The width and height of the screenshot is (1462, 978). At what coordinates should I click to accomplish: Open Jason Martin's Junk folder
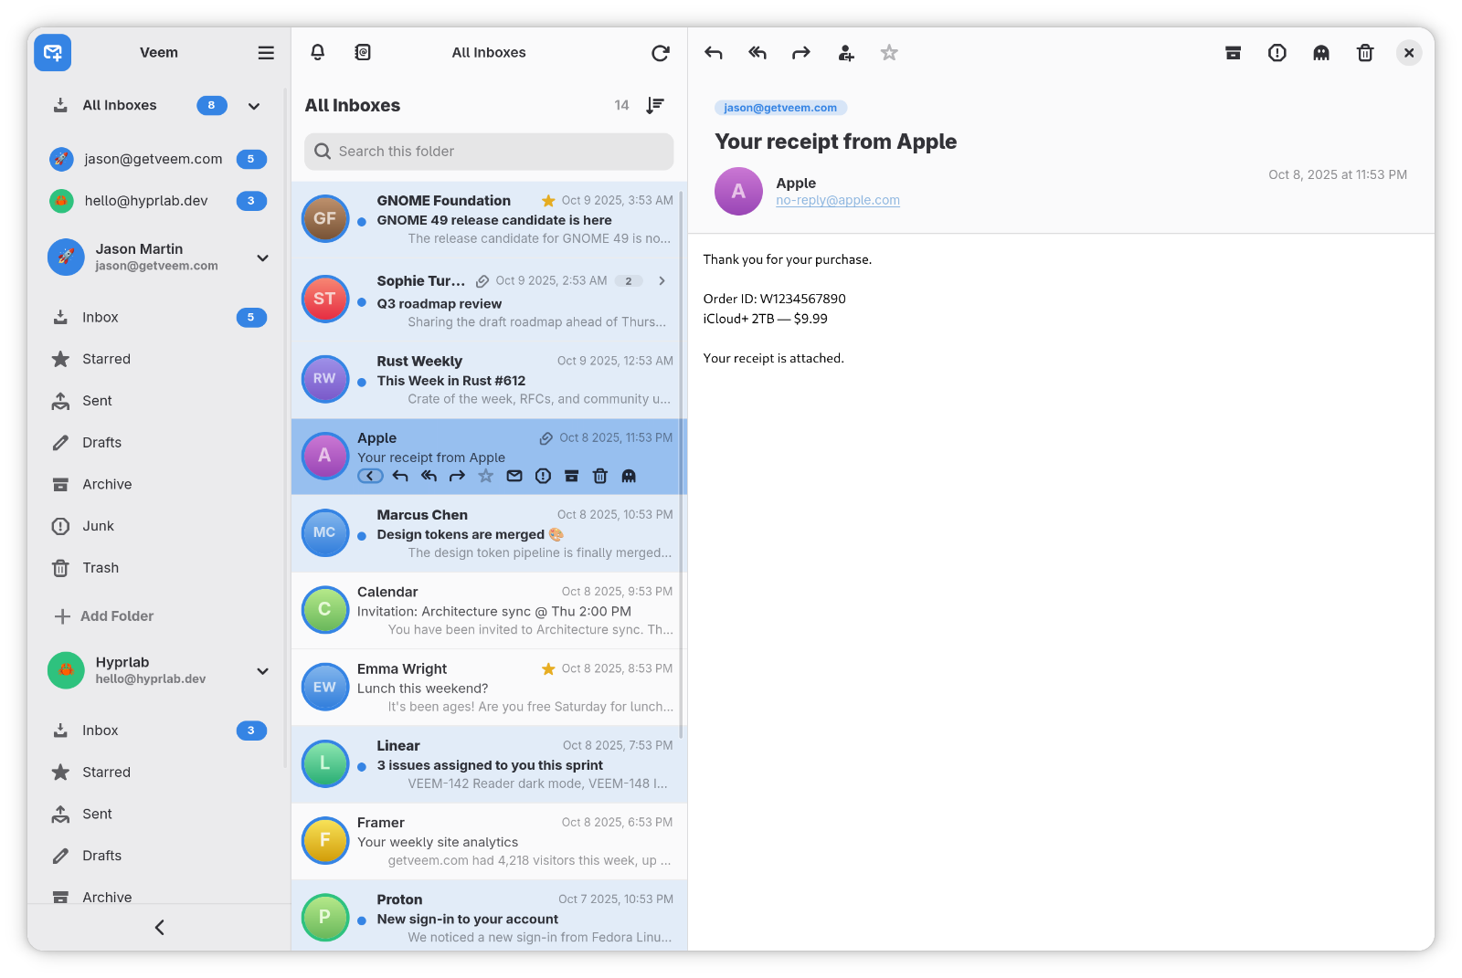[x=159, y=526]
